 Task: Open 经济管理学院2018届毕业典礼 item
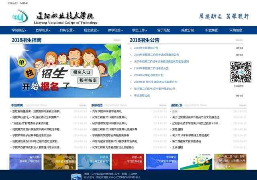coord(110,123)
